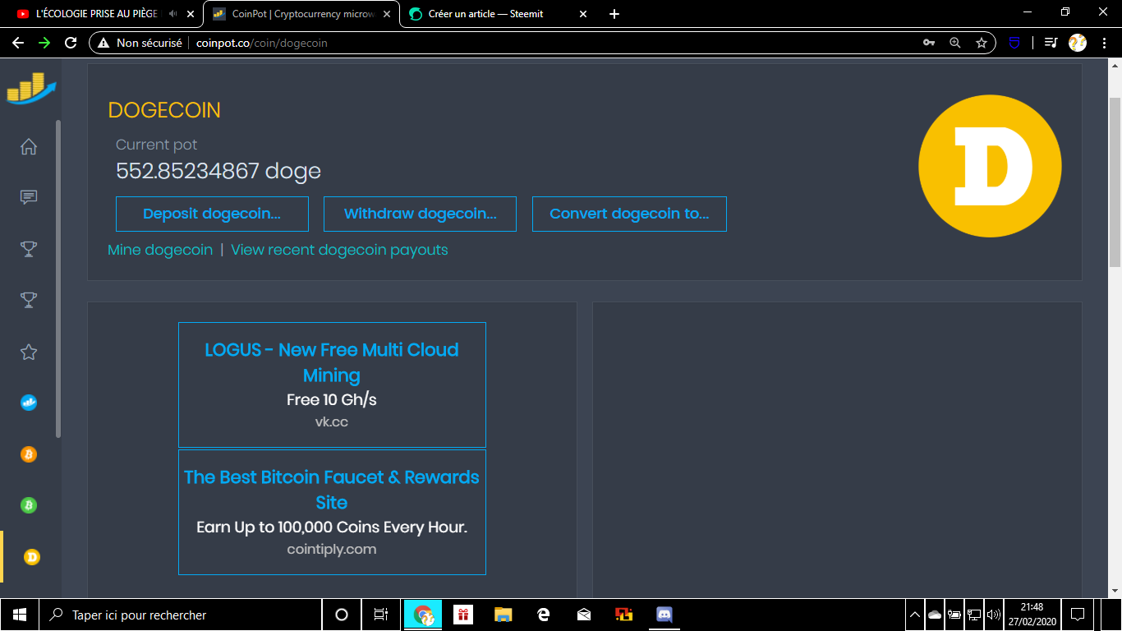The width and height of the screenshot is (1122, 631).
Task: Open the star icon in sidebar
Action: click(x=29, y=352)
